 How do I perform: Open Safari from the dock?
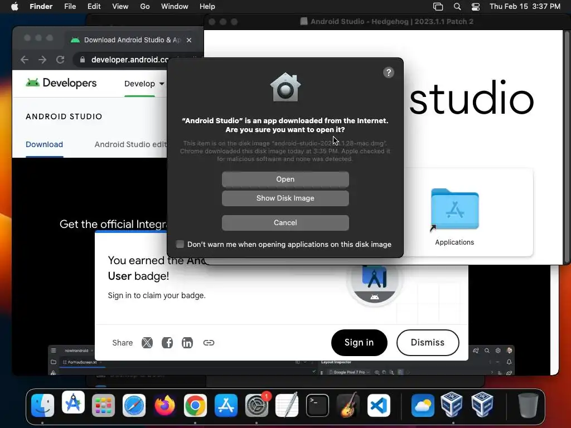click(x=134, y=405)
